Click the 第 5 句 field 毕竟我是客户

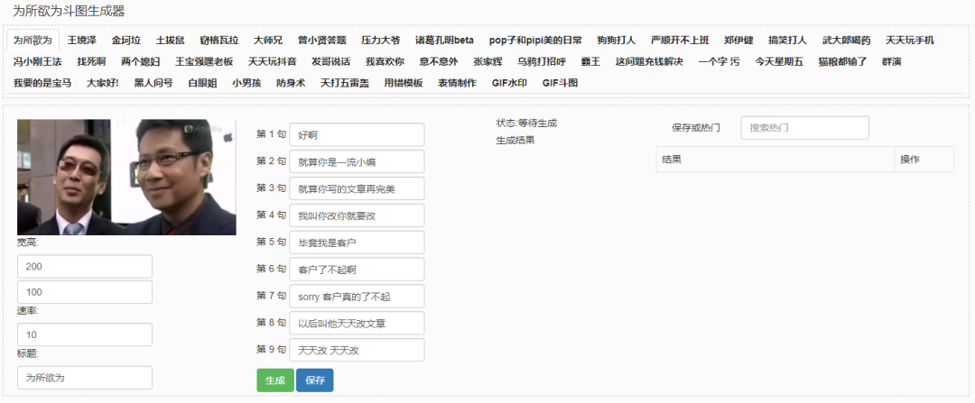point(357,243)
